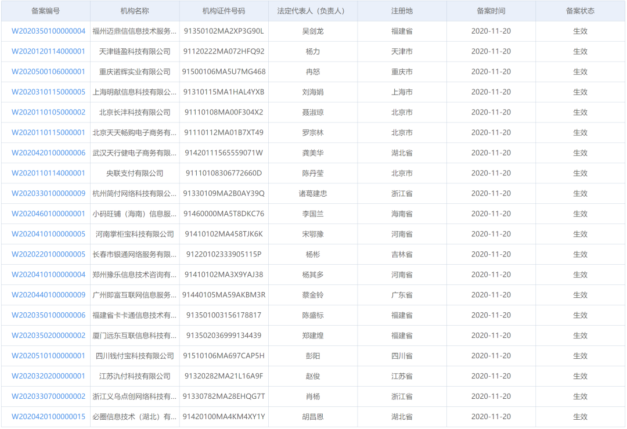Viewport: 627px width, 429px height.
Task: Click the 注册地 column header
Action: pos(402,11)
